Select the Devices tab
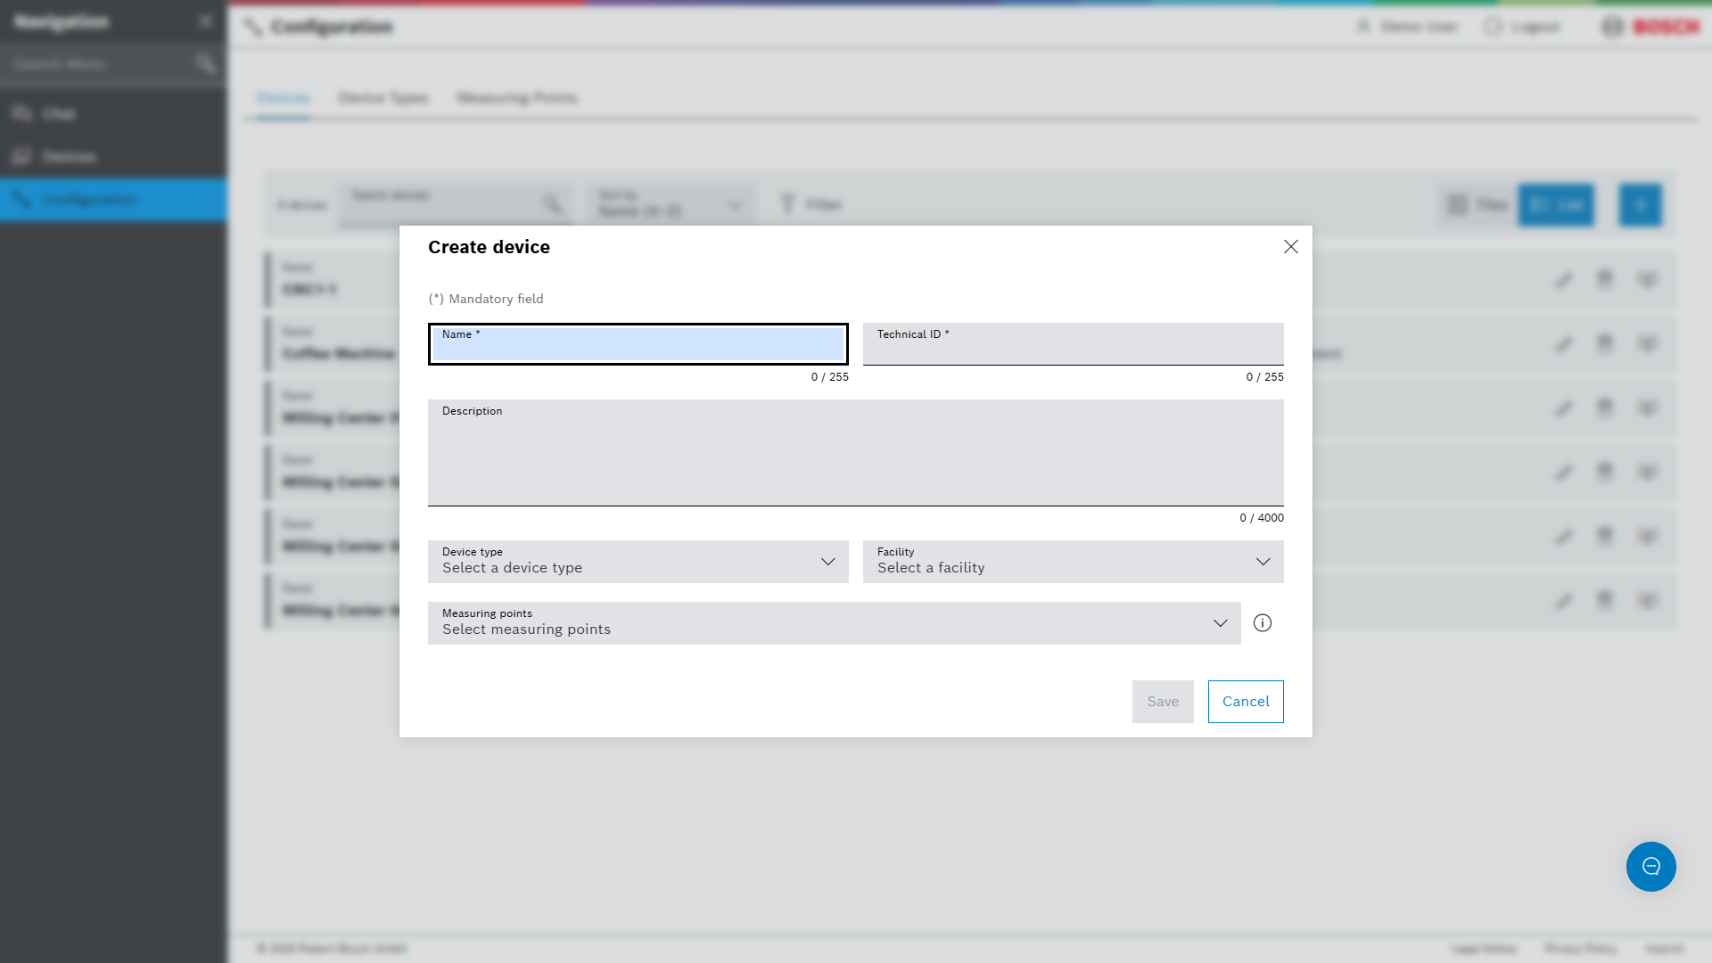 284,98
